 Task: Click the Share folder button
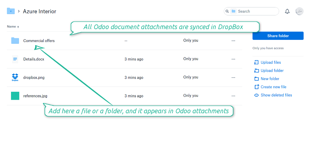click(x=278, y=36)
